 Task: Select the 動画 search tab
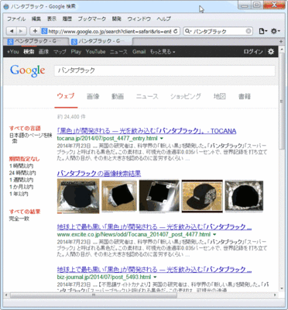point(118,96)
